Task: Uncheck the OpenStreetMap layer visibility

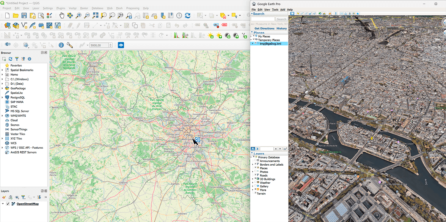Action: (8, 204)
